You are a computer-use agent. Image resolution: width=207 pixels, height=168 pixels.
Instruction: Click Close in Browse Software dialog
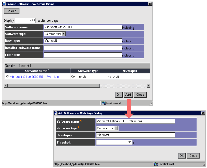[140, 95]
